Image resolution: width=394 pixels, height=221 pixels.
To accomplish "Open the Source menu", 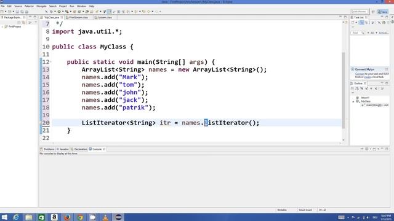I will pos(18,6).
